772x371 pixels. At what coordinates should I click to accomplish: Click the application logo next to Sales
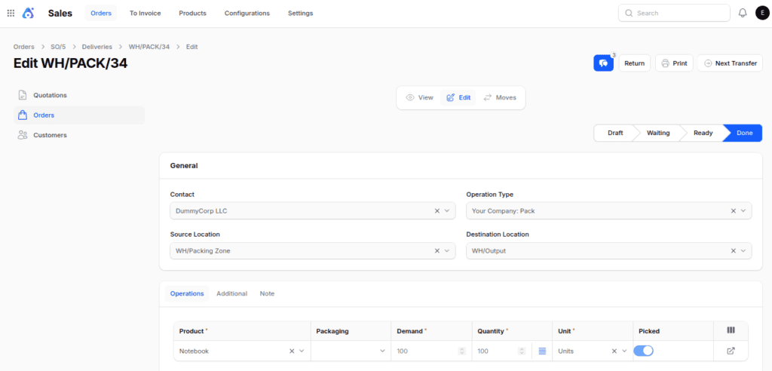[x=29, y=14]
